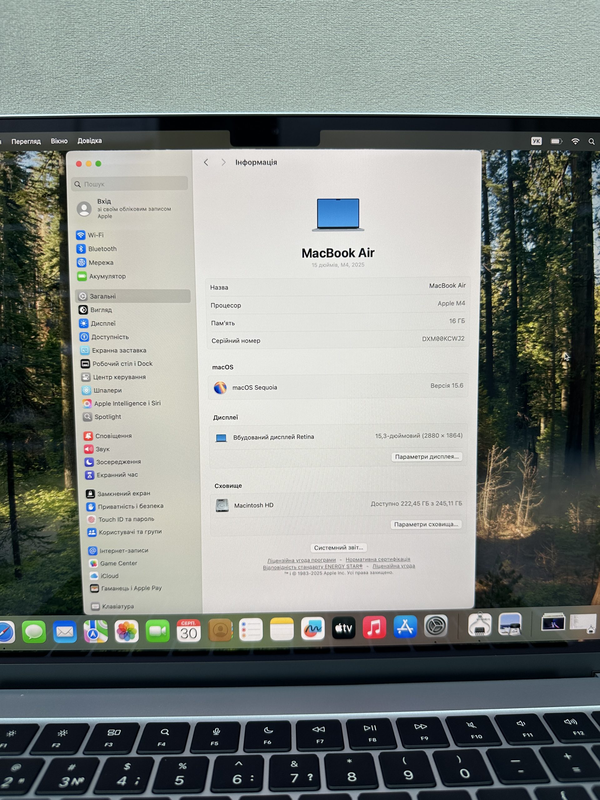Open Mail from the Dock
The image size is (600, 800).
coord(65,632)
